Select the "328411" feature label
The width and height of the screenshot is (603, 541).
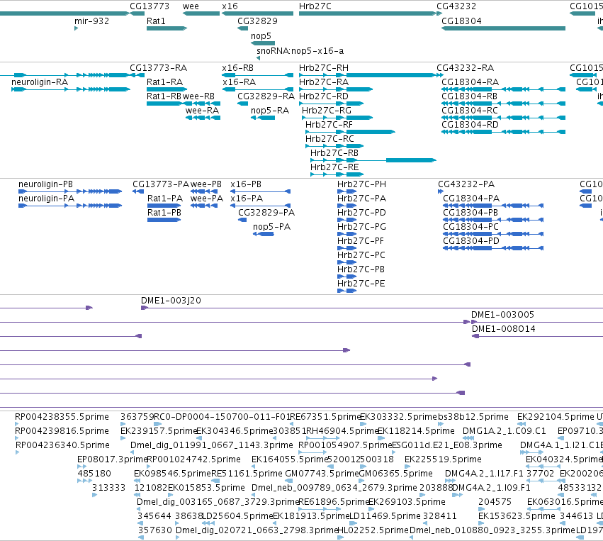(x=439, y=516)
